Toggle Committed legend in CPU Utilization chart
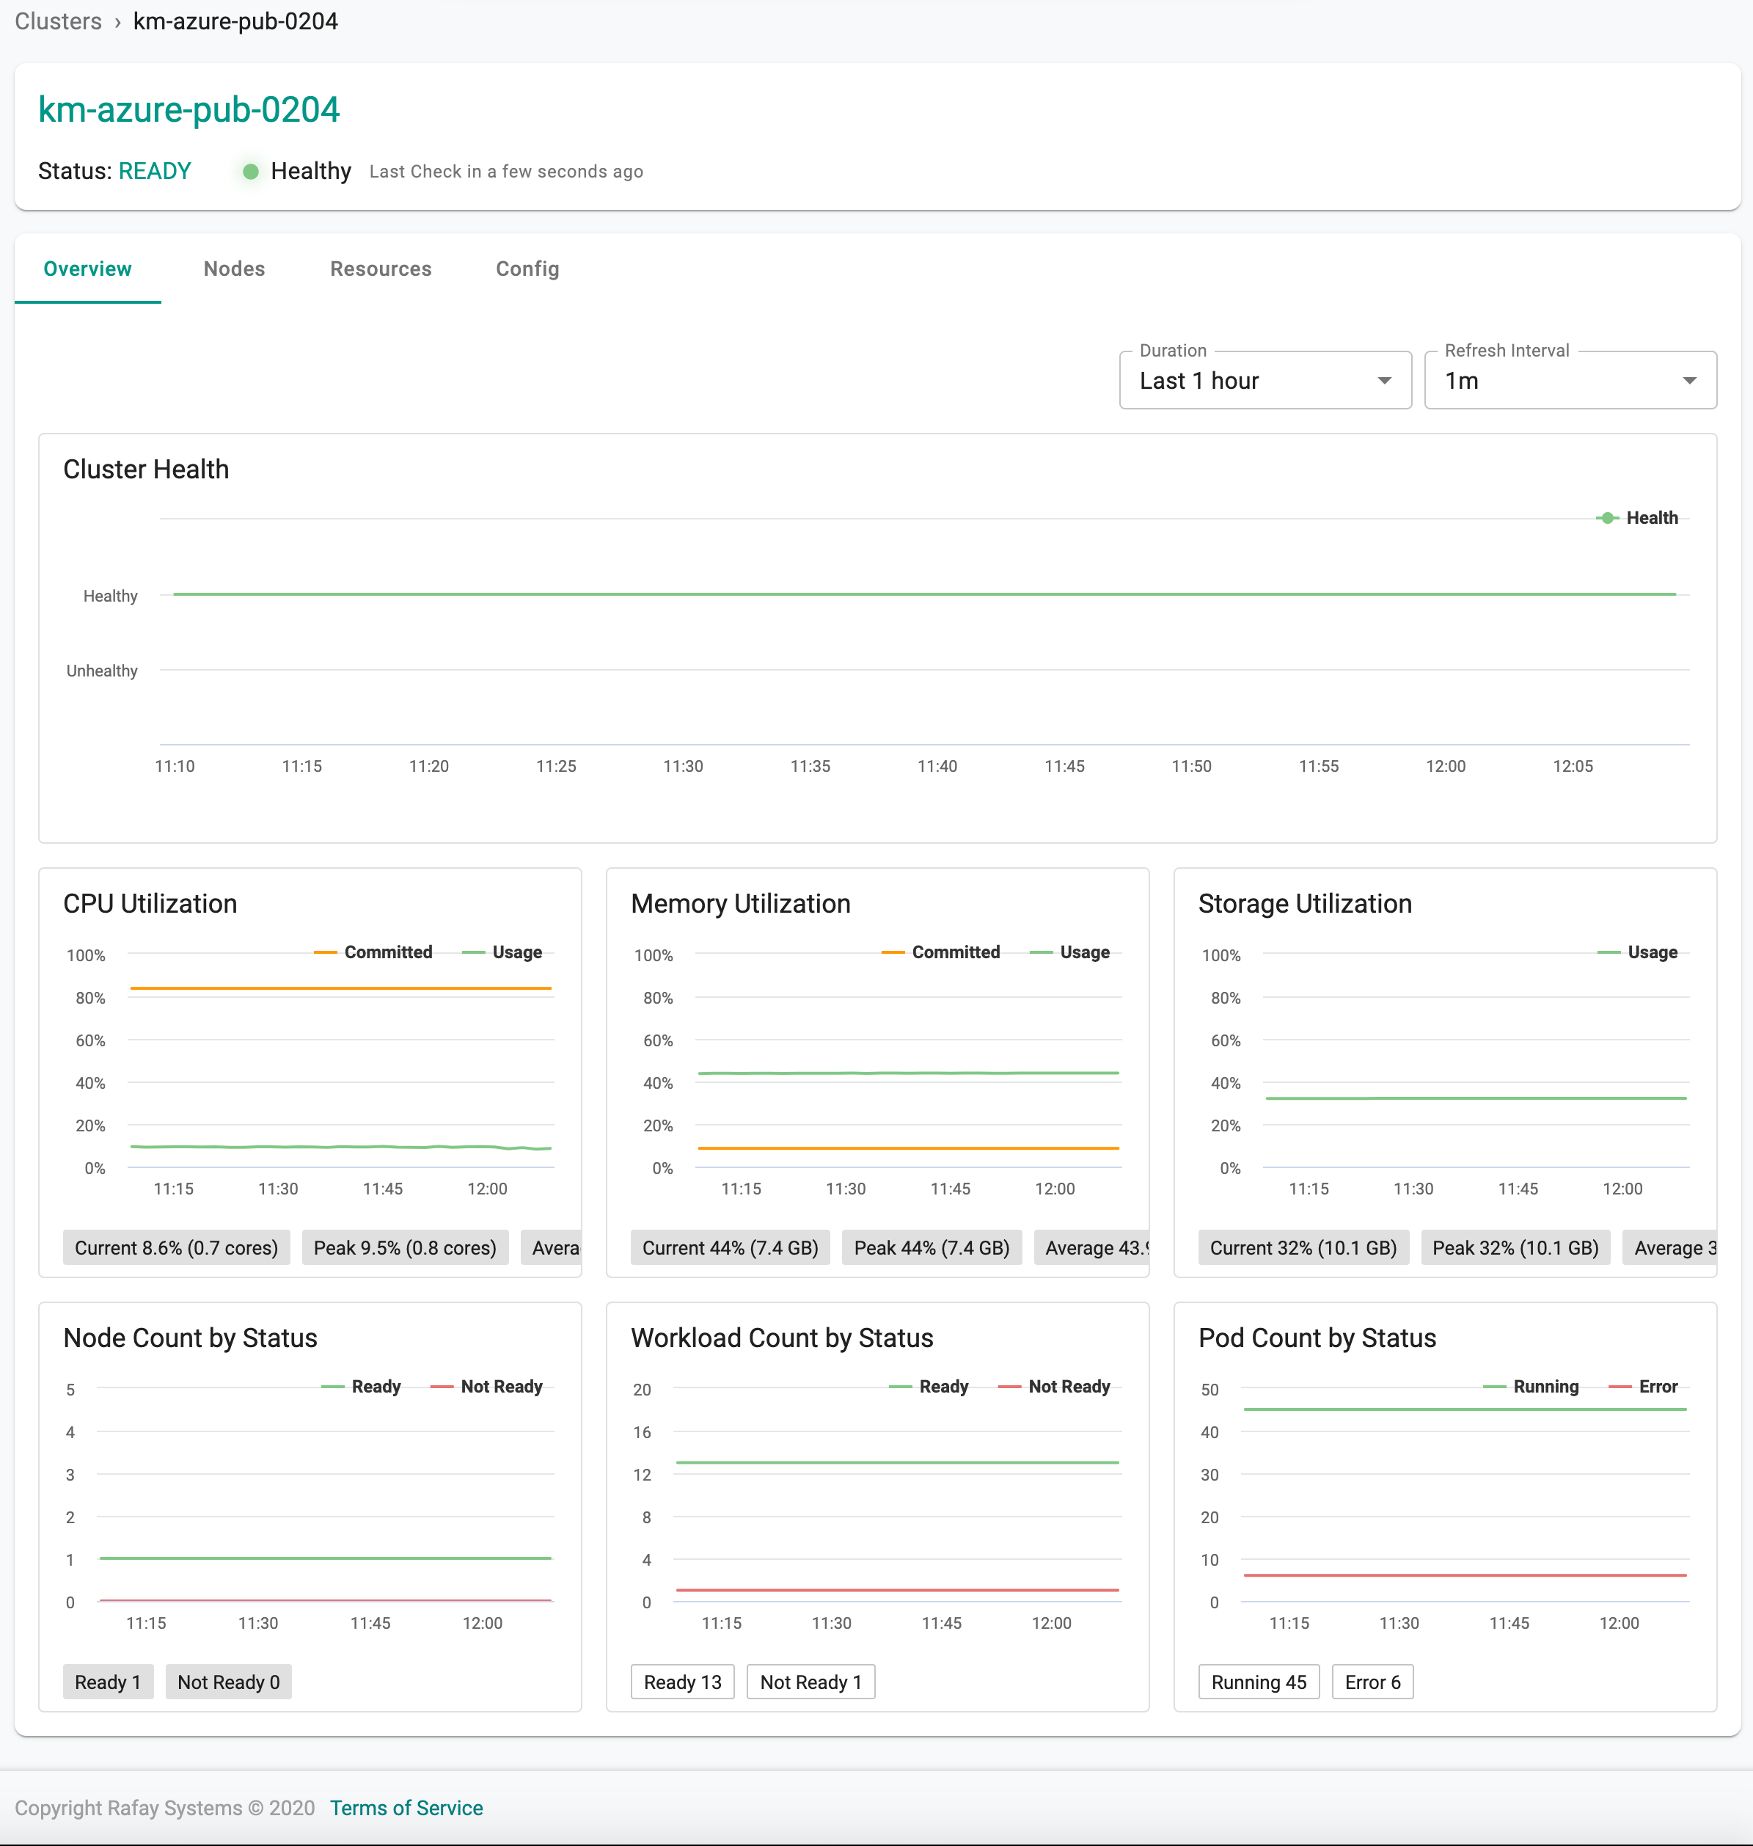Image resolution: width=1753 pixels, height=1846 pixels. [x=374, y=952]
